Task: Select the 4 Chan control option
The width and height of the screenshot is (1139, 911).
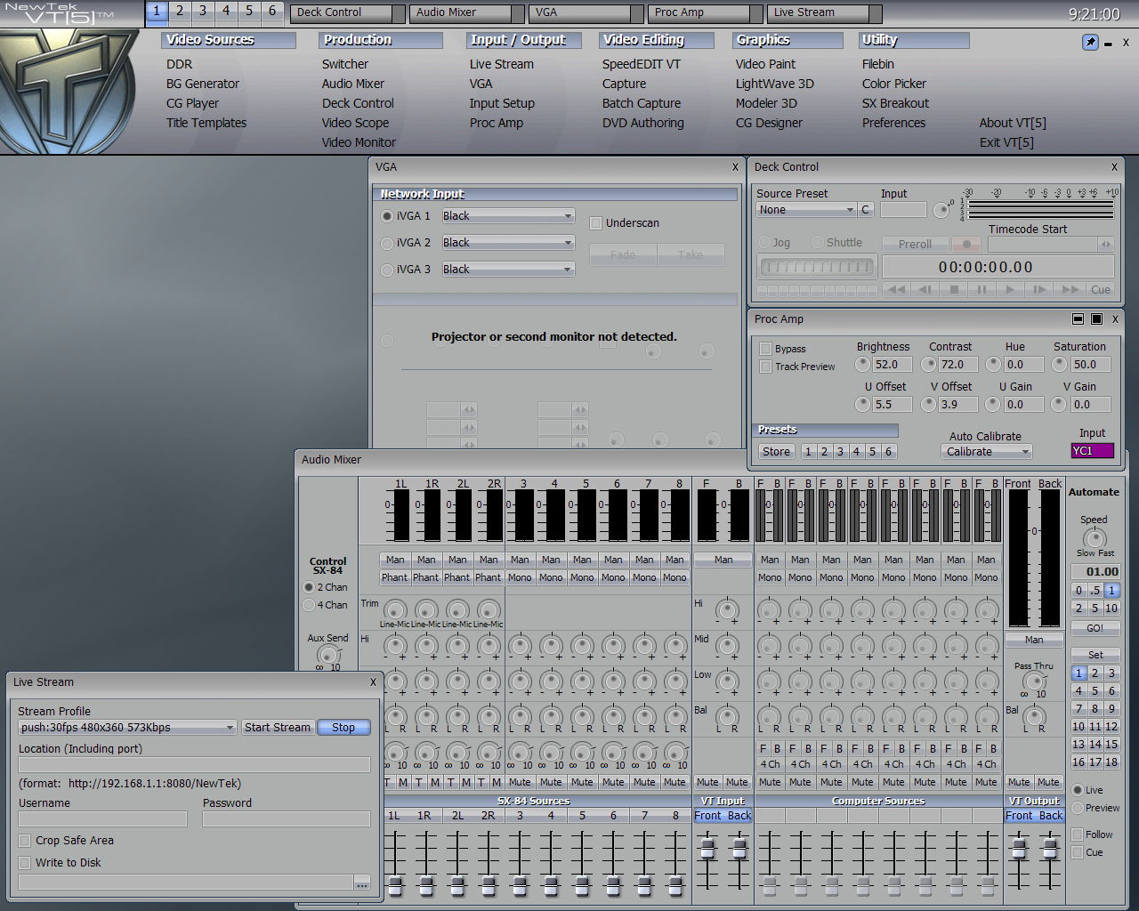Action: [309, 605]
